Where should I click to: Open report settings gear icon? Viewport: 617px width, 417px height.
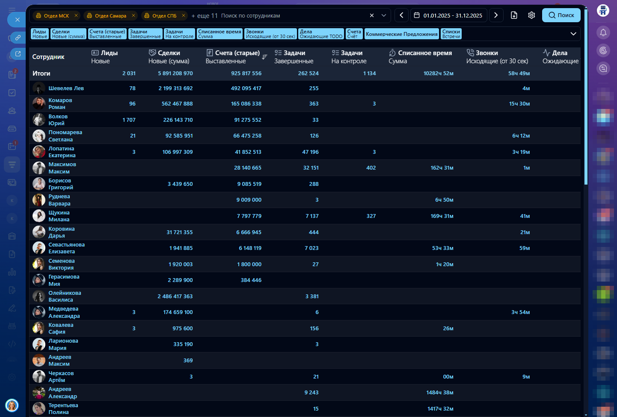531,15
